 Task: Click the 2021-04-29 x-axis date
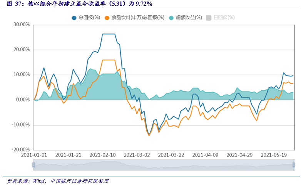pos(239,155)
